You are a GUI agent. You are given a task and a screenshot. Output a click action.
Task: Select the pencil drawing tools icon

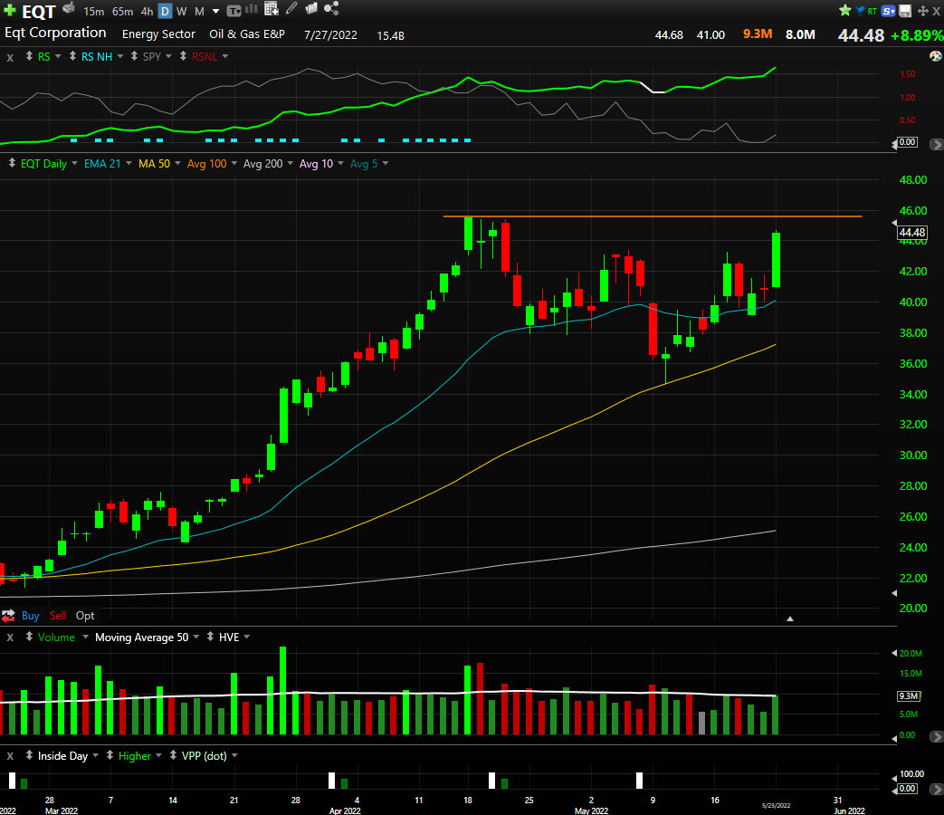pyautogui.click(x=291, y=8)
